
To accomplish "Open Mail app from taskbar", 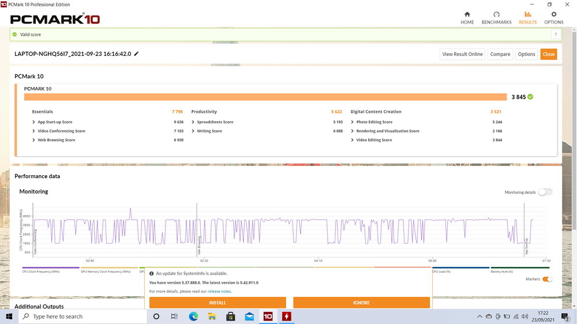I will (249, 317).
